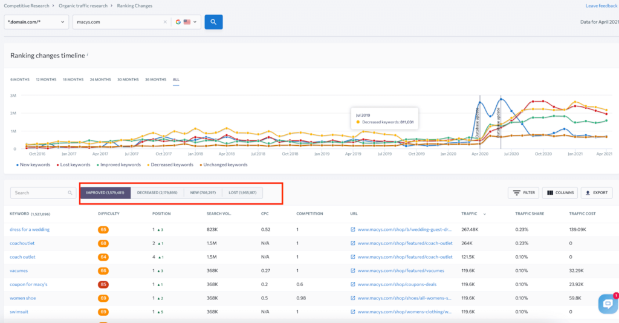
Task: Select the 36 MONTHS time range
Action: (155, 79)
